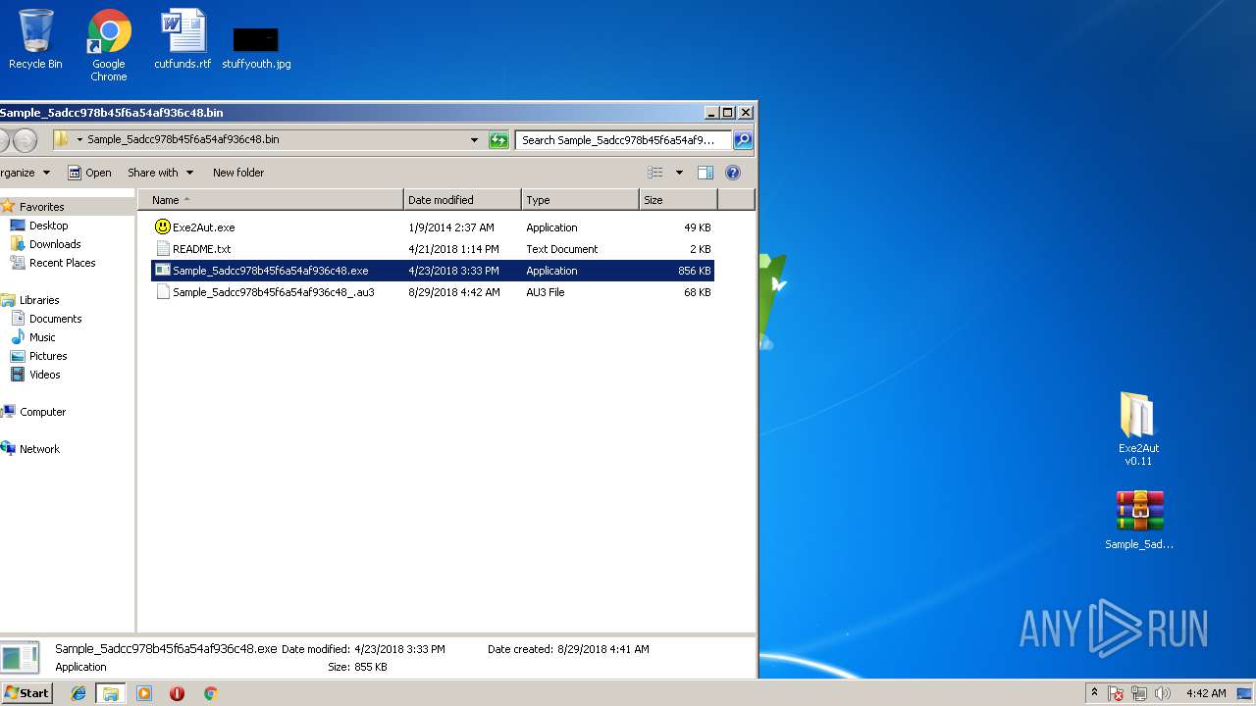Click the file preview icon in details pane
Screen dimensions: 1256x706
pyautogui.click(x=20, y=658)
